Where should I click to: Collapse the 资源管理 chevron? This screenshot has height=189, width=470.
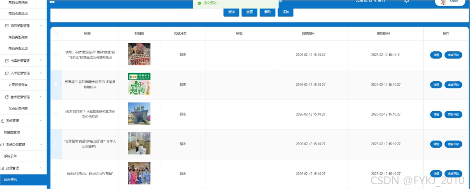[x=40, y=168]
